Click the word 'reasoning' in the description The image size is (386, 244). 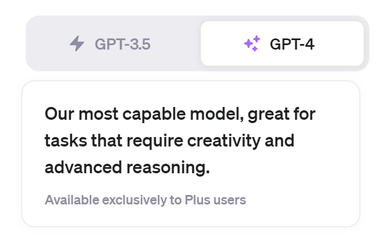pyautogui.click(x=168, y=167)
